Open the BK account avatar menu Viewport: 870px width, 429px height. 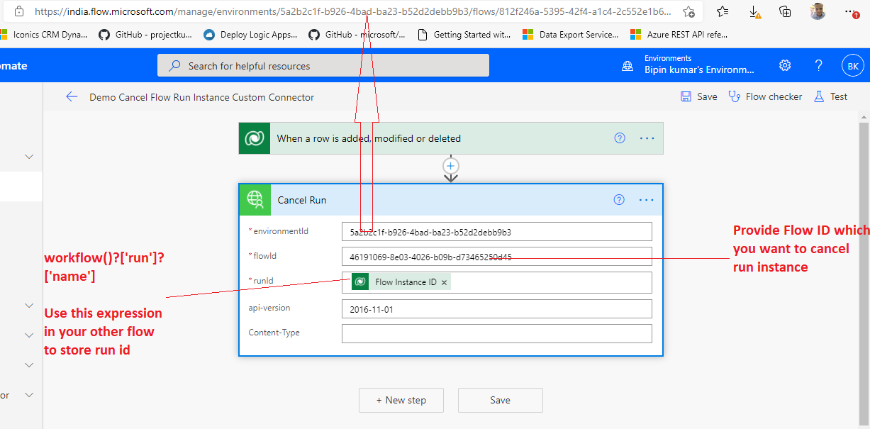[x=853, y=66]
